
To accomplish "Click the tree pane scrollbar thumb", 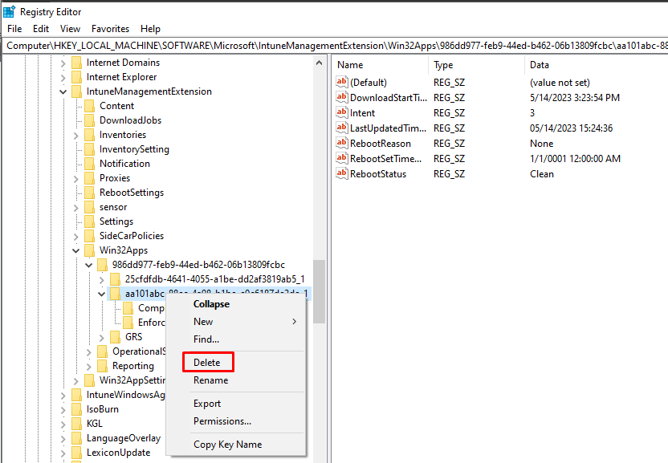I will (x=319, y=292).
